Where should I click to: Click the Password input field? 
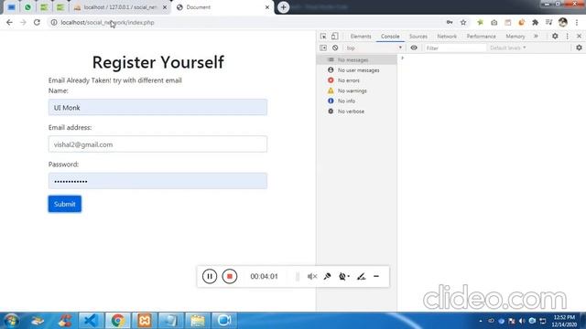[157, 181]
